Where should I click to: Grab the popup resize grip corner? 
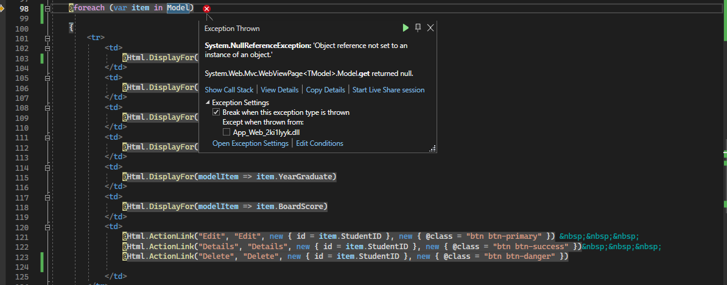(x=432, y=148)
